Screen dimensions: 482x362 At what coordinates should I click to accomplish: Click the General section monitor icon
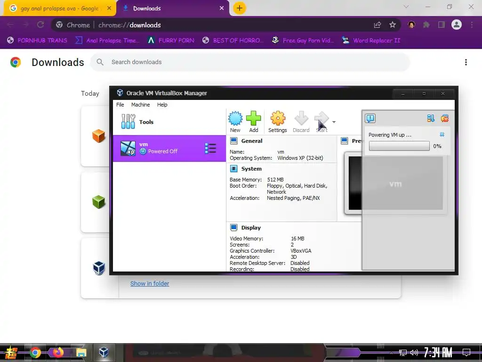(x=233, y=141)
